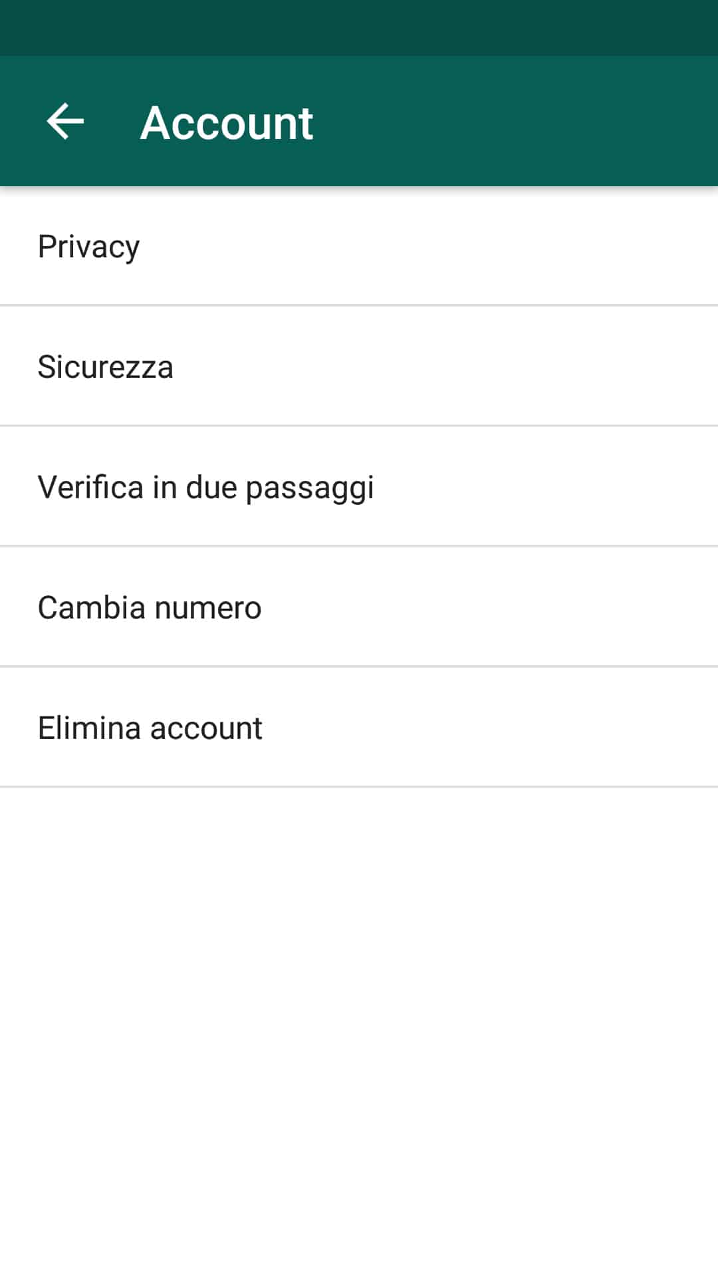Return to previous screen via arrow
Image resolution: width=718 pixels, height=1277 pixels.
coord(65,122)
